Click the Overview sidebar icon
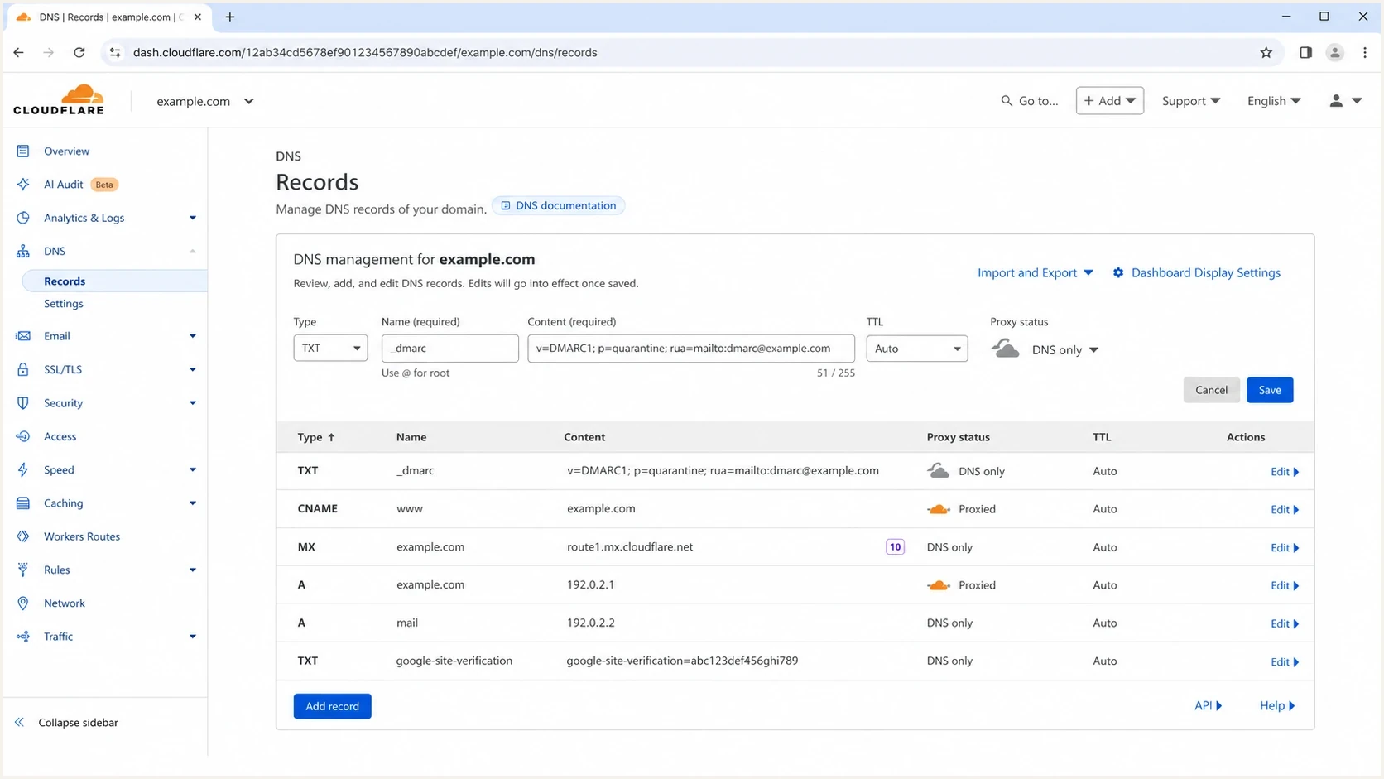Image resolution: width=1384 pixels, height=779 pixels. 23,151
